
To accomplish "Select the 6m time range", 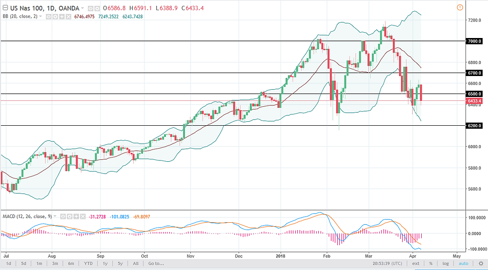I will [71, 264].
